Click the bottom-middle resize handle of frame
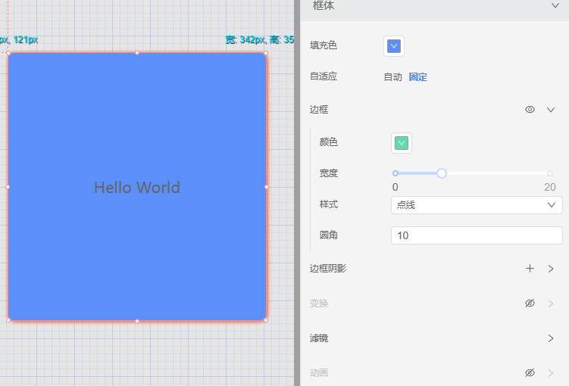 pyautogui.click(x=137, y=321)
